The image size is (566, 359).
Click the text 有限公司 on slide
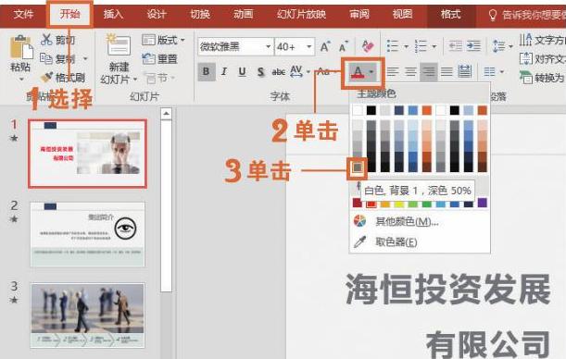click(488, 344)
